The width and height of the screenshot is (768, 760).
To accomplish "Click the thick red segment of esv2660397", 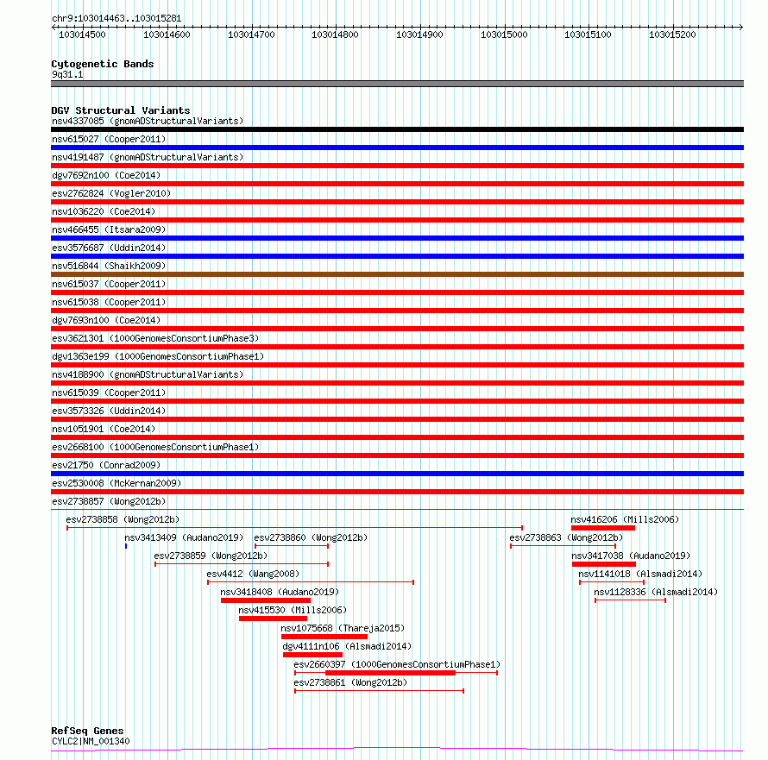I will tap(390, 673).
